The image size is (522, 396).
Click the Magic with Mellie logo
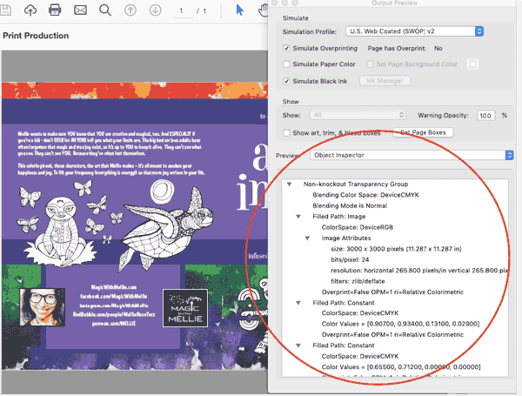185,308
